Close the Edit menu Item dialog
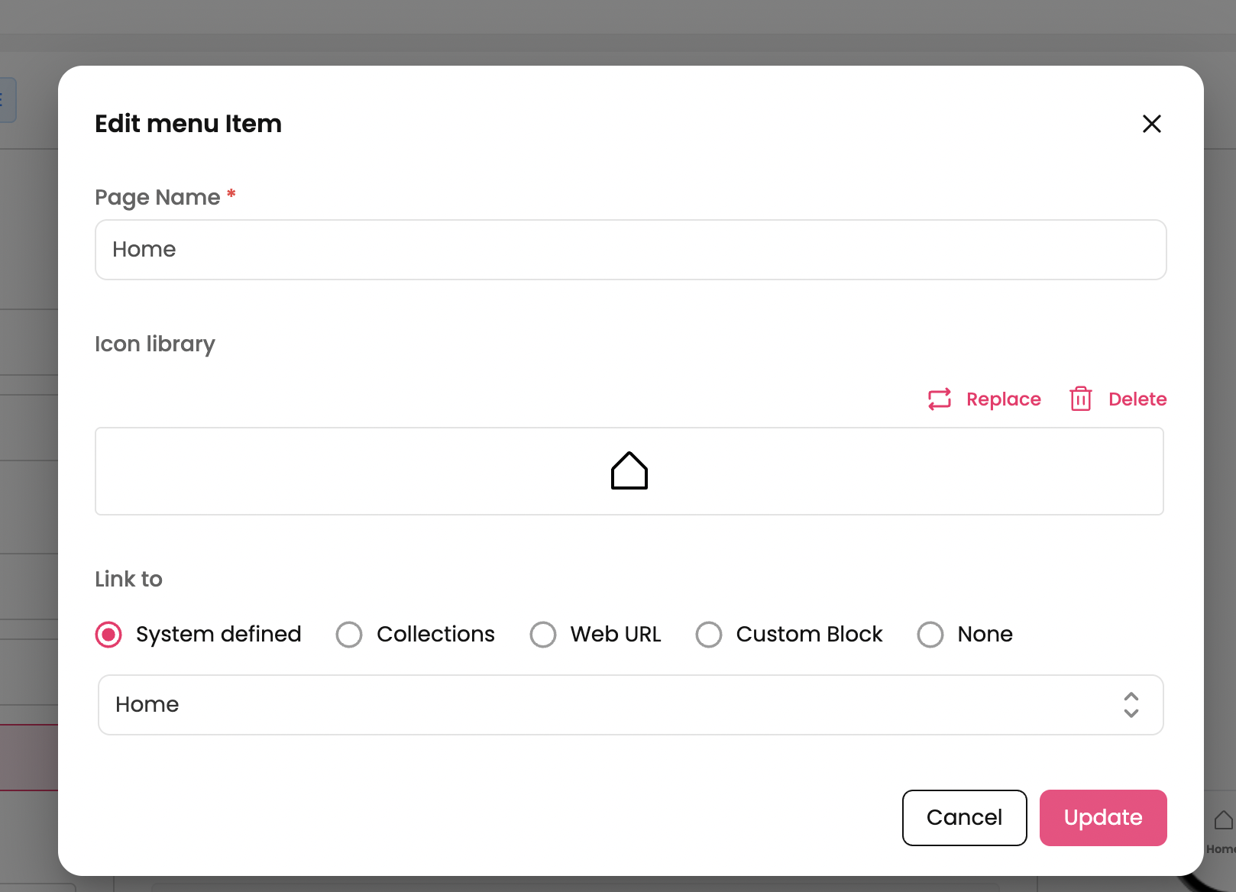Screen dimensions: 1236x892 (1151, 124)
